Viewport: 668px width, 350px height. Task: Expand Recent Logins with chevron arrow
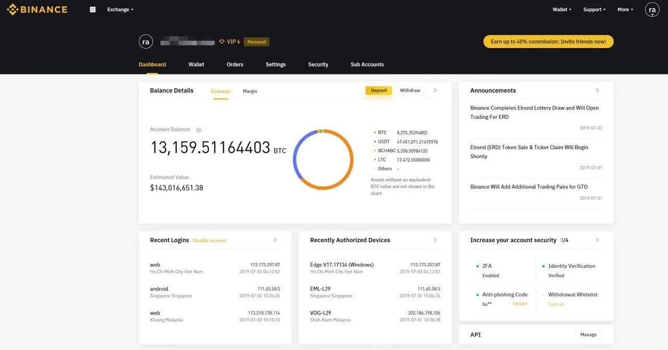pyautogui.click(x=275, y=240)
